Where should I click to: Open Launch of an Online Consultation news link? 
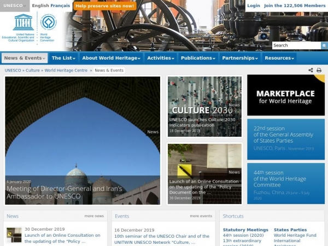point(62,238)
